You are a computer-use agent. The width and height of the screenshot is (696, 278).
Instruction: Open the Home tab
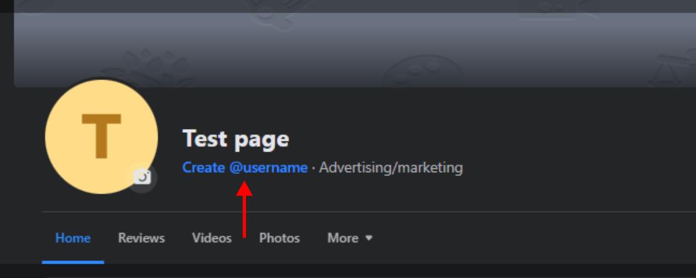73,239
